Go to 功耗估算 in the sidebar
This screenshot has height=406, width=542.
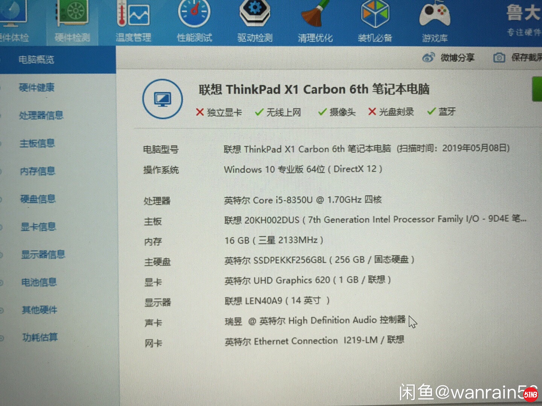(x=40, y=337)
